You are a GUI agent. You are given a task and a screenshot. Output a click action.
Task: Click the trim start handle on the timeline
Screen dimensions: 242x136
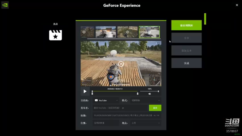[92, 94]
